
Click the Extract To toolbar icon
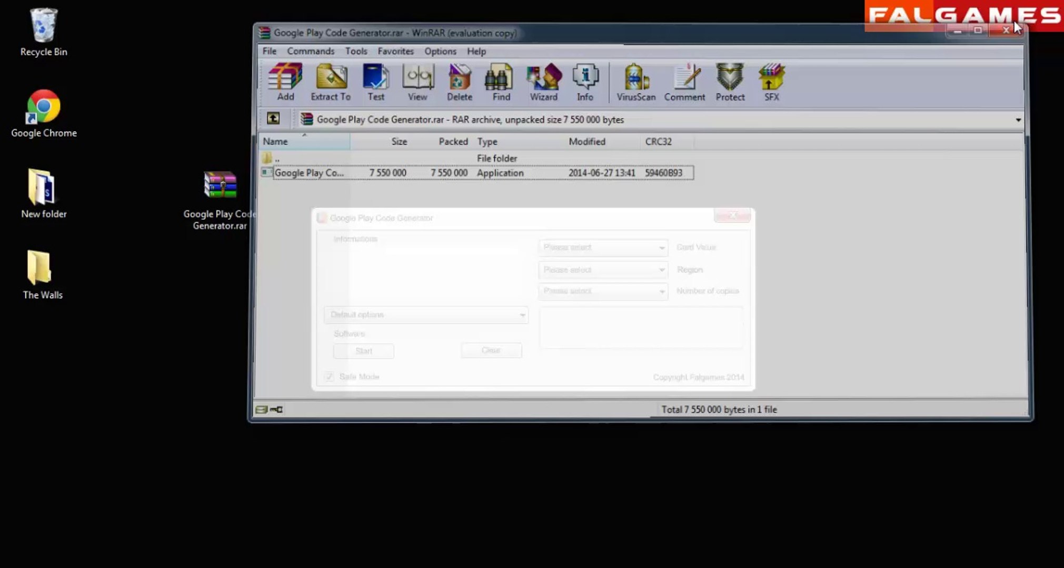point(331,82)
